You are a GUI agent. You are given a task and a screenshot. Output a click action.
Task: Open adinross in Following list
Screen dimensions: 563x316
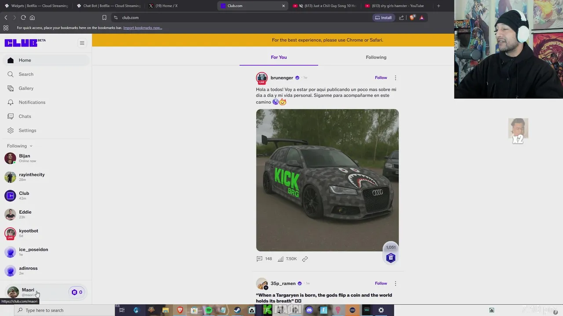[x=46, y=270]
